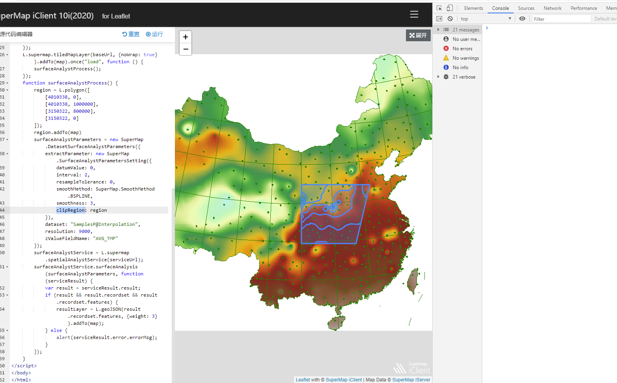Run the code with 运行
Viewport: 617px width, 383px height.
click(x=154, y=34)
